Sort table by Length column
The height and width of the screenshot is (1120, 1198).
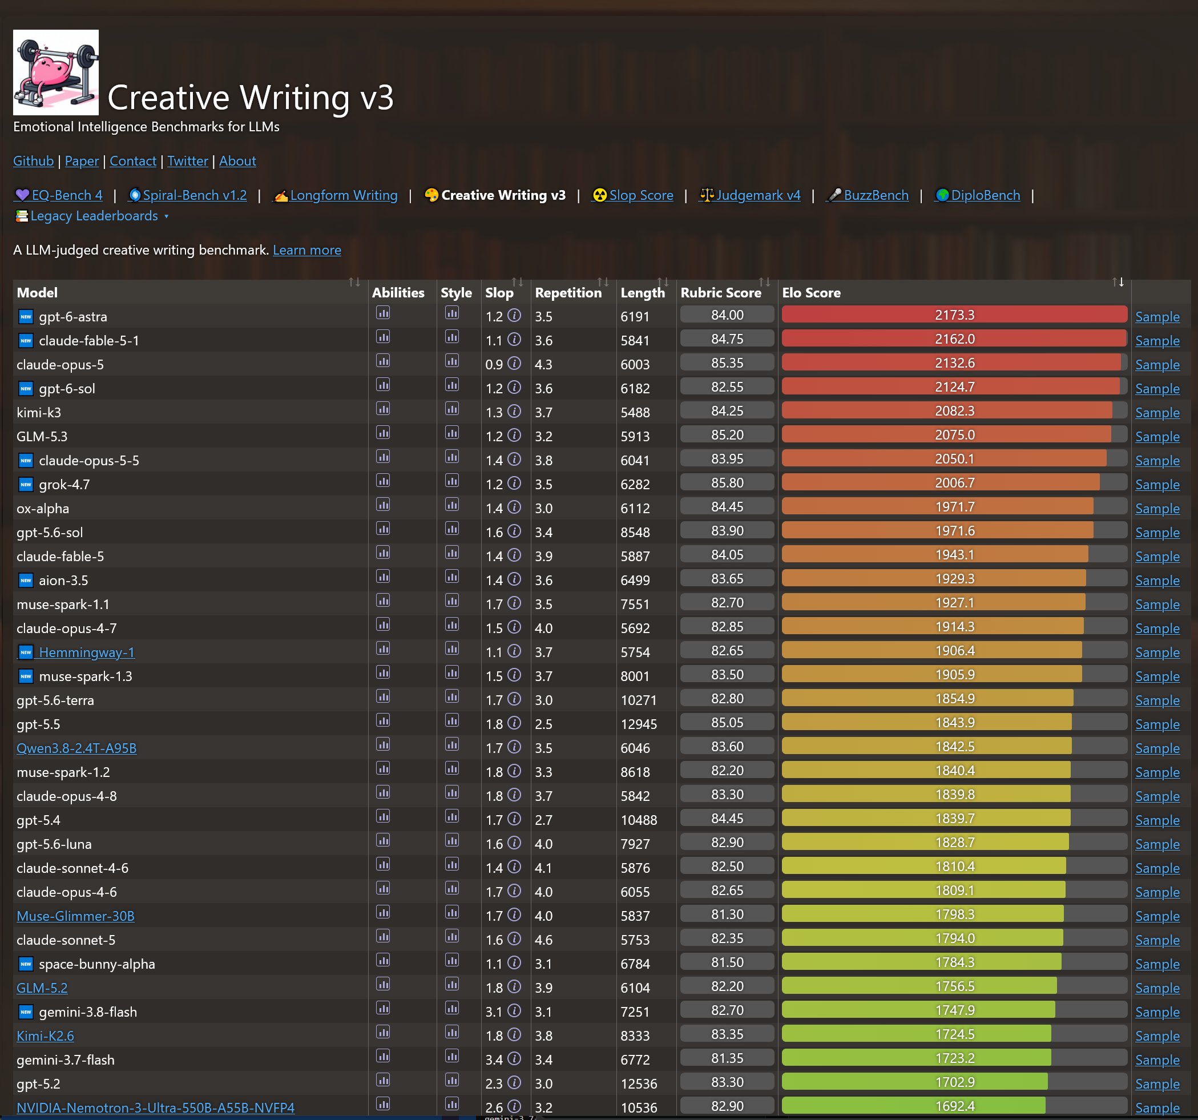pyautogui.click(x=663, y=282)
